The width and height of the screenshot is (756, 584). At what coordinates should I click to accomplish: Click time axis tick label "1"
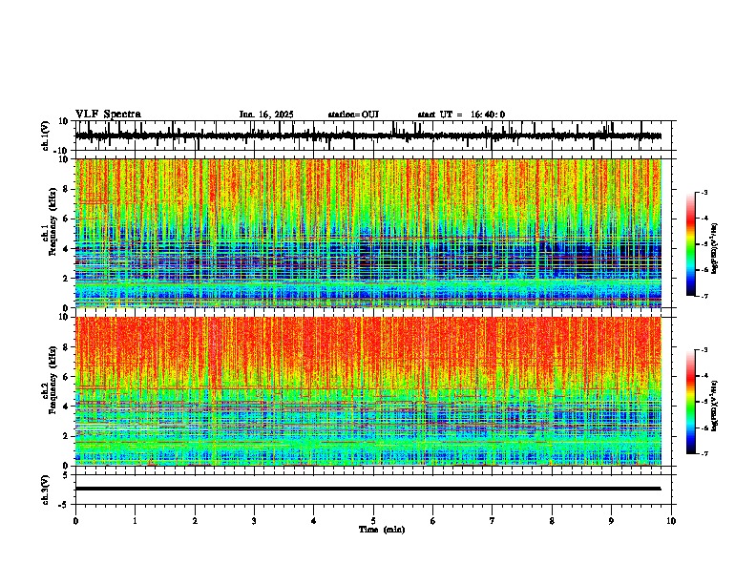135,521
